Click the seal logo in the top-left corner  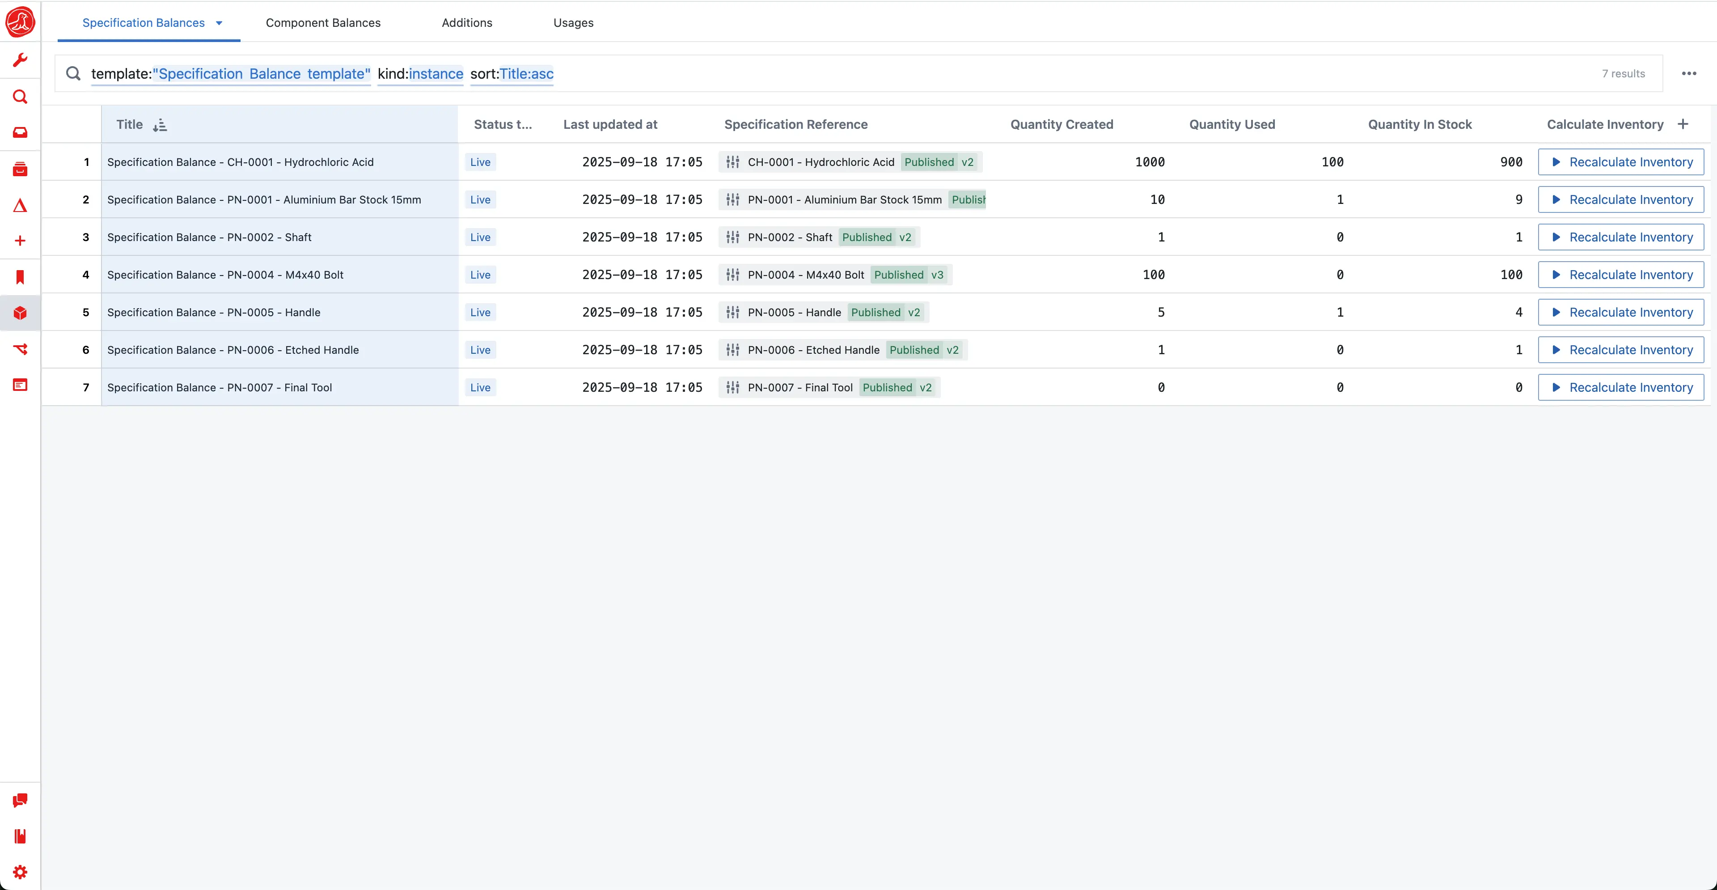pyautogui.click(x=20, y=22)
